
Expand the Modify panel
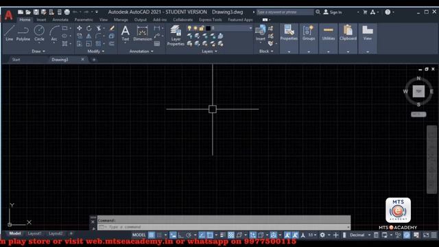point(96,51)
